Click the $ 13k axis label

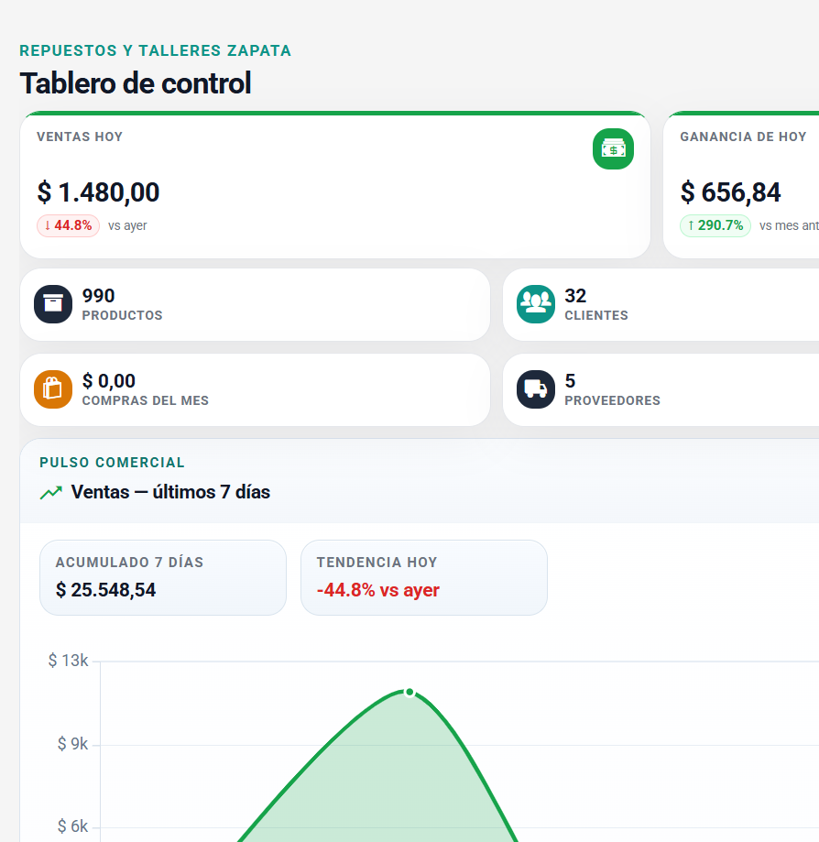point(68,661)
